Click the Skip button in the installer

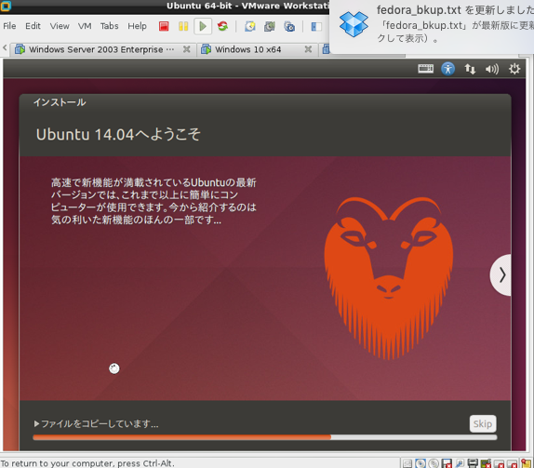pyautogui.click(x=483, y=423)
